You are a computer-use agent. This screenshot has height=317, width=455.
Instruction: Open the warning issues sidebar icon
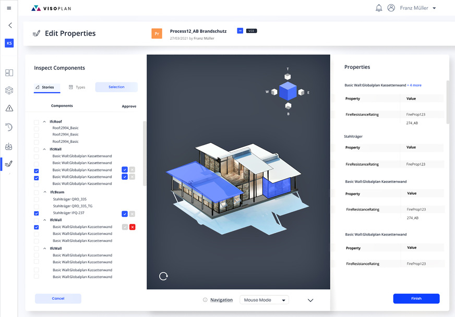pyautogui.click(x=9, y=108)
